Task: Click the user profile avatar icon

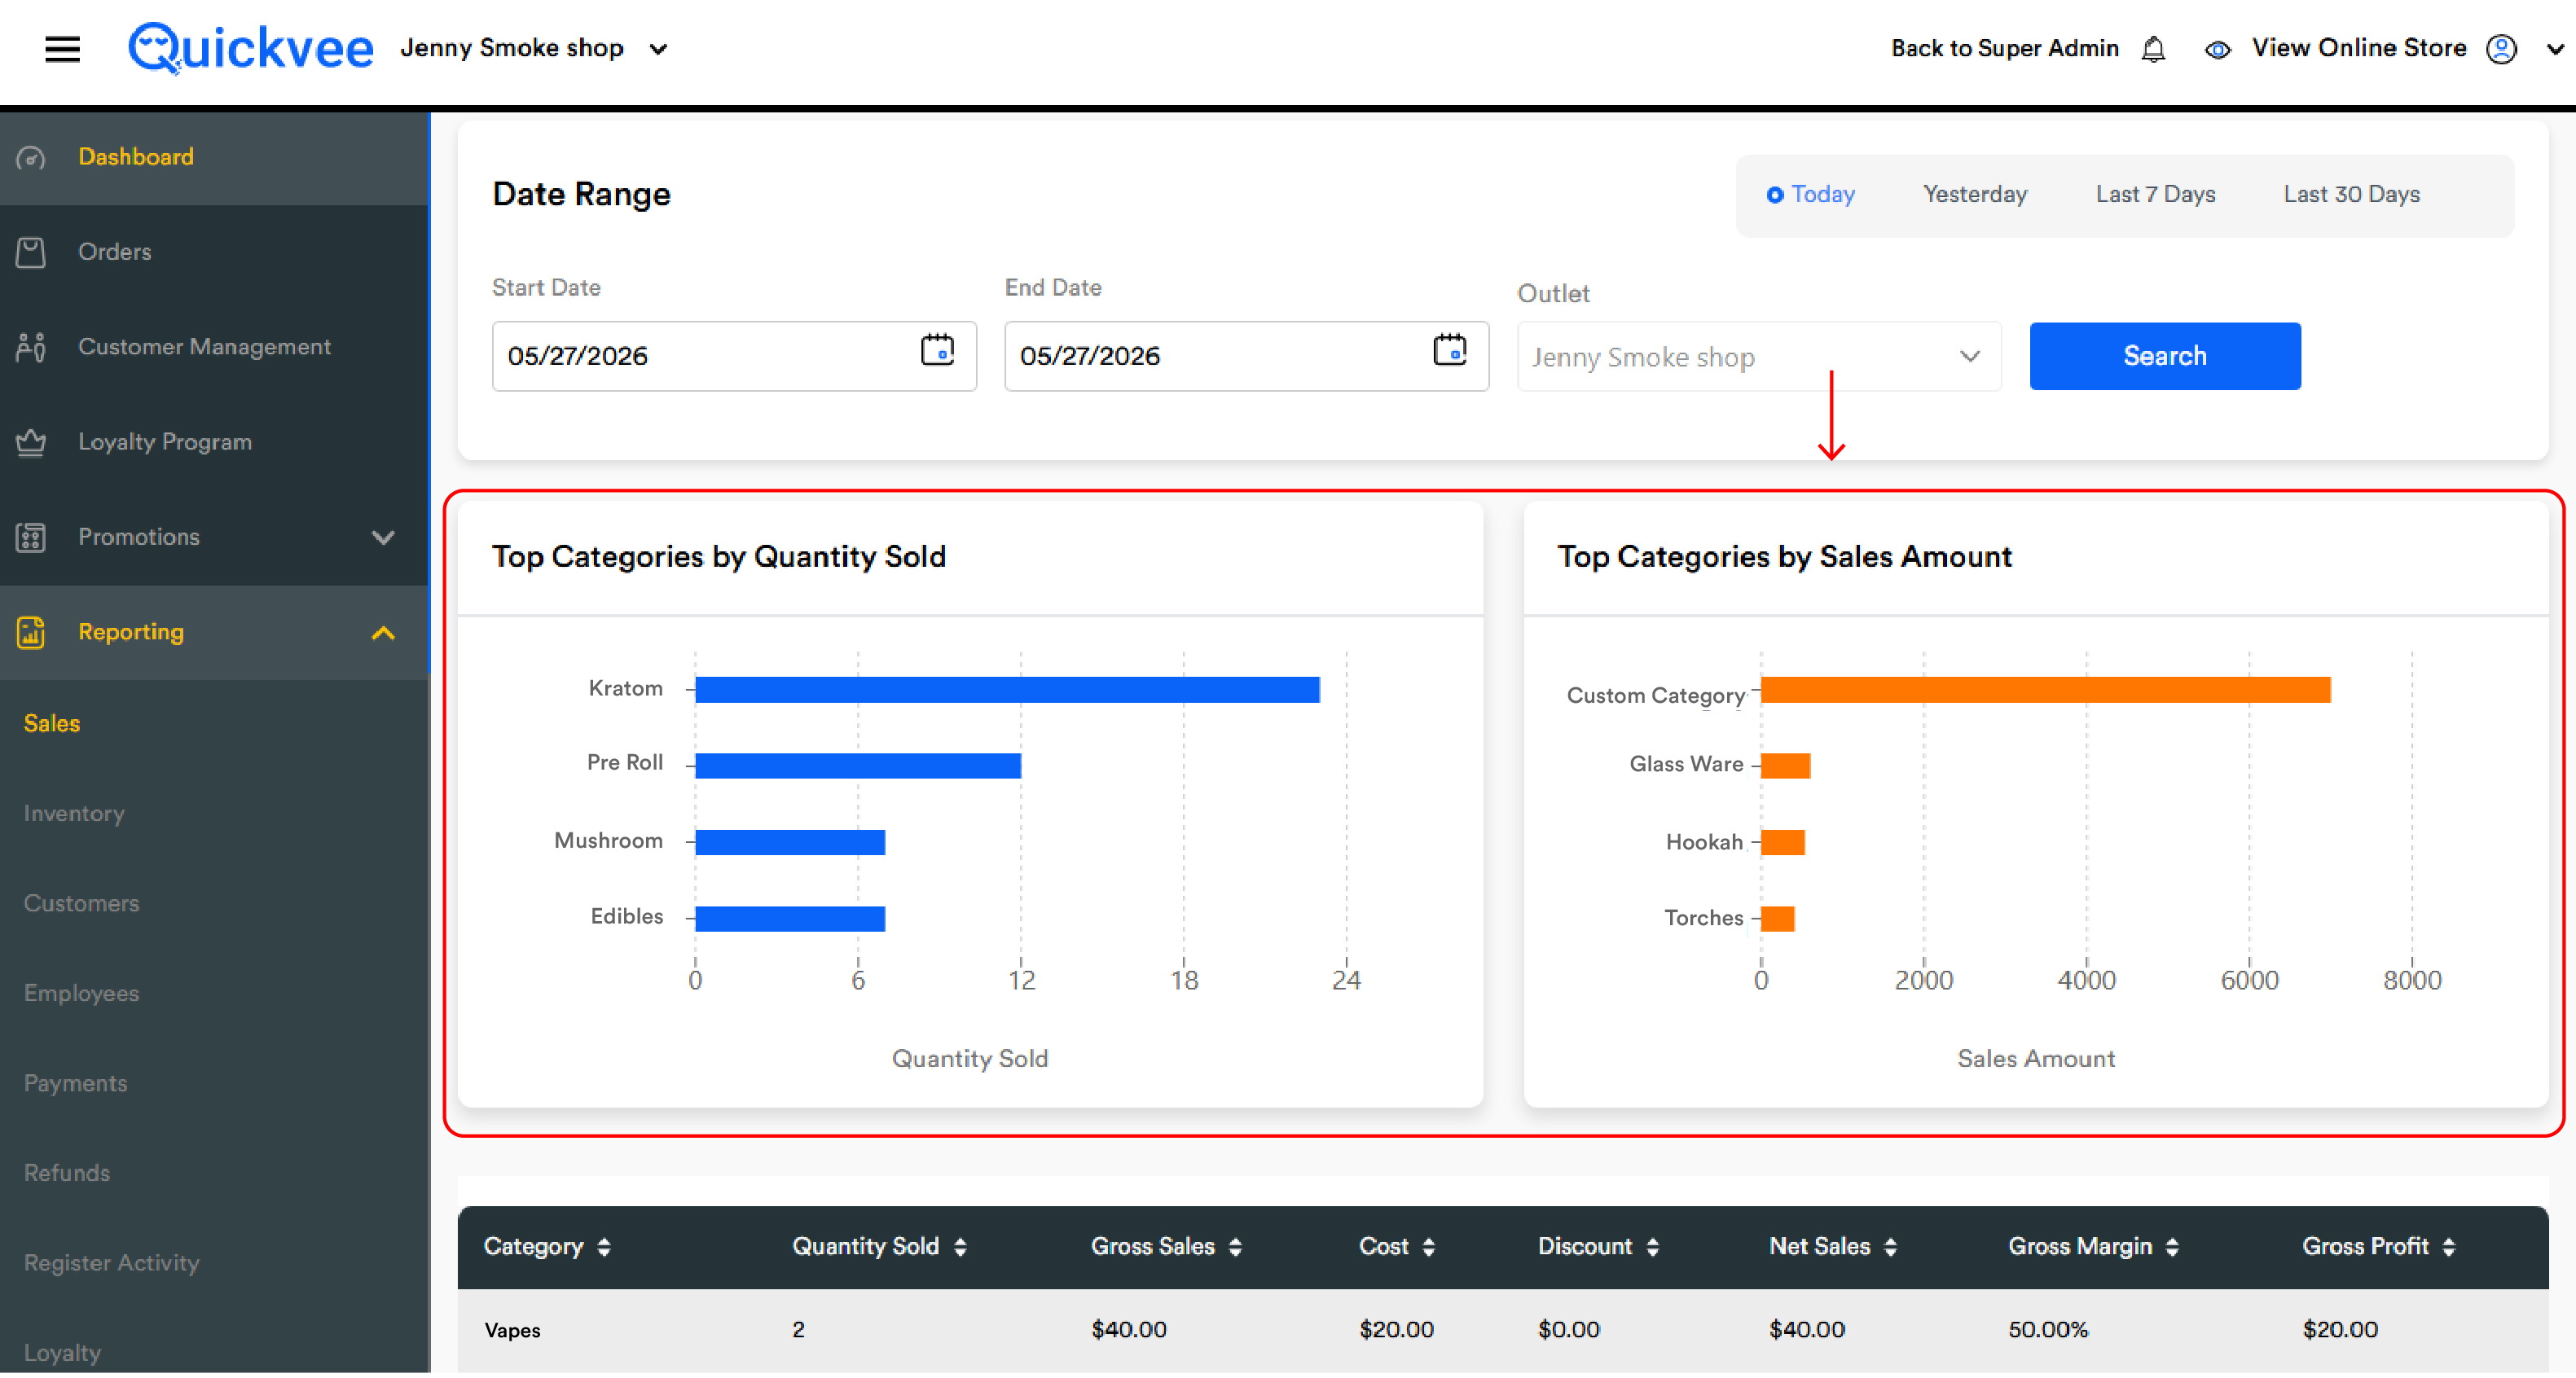Action: [2501, 49]
